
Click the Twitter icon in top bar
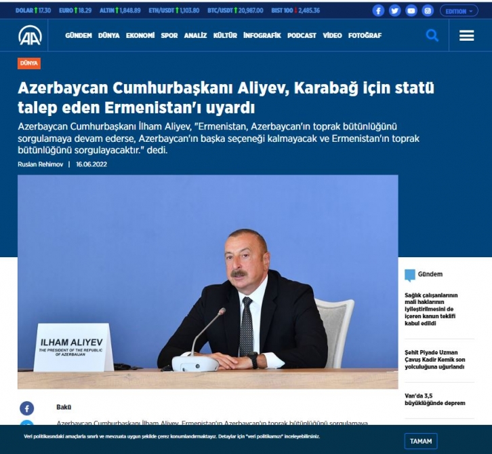tap(394, 11)
